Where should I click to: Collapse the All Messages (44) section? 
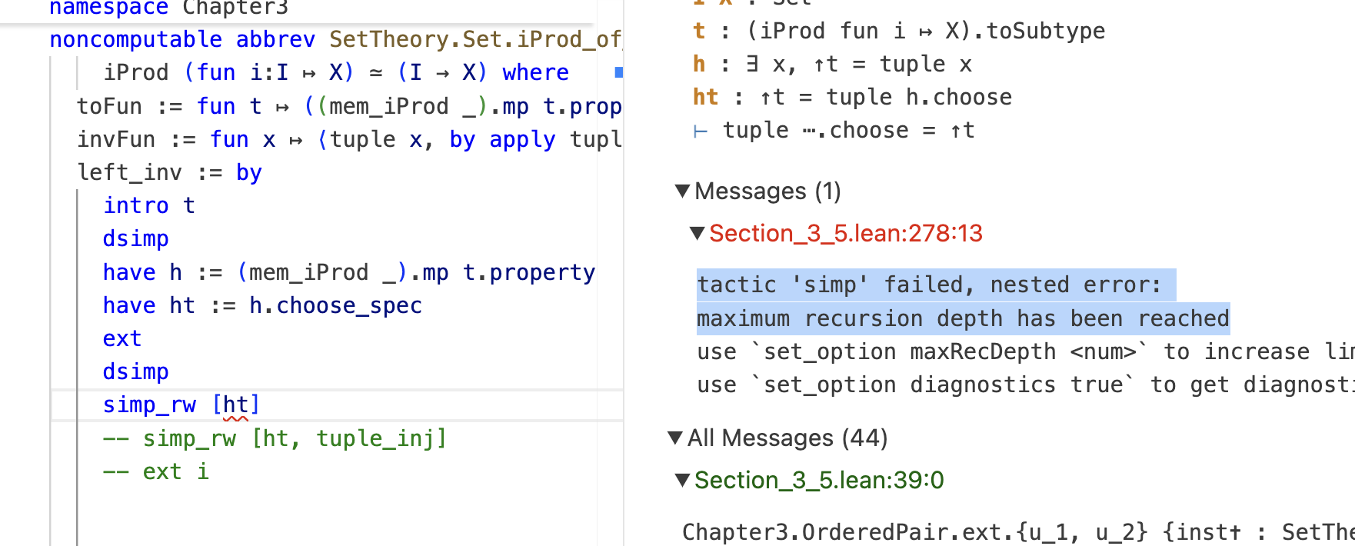tap(675, 438)
